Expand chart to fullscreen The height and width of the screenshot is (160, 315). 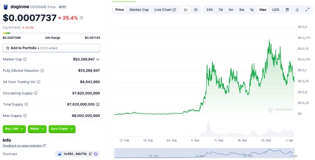[x=307, y=10]
